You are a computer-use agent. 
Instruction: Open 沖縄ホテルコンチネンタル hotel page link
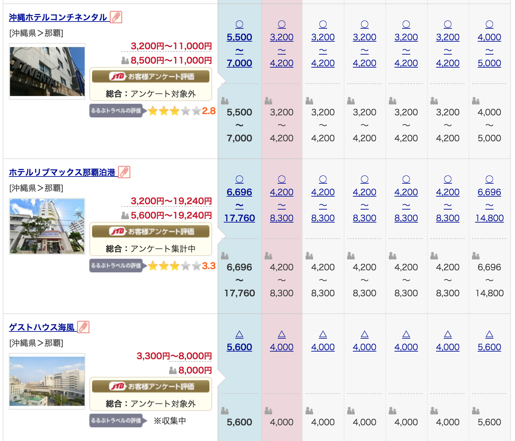58,17
